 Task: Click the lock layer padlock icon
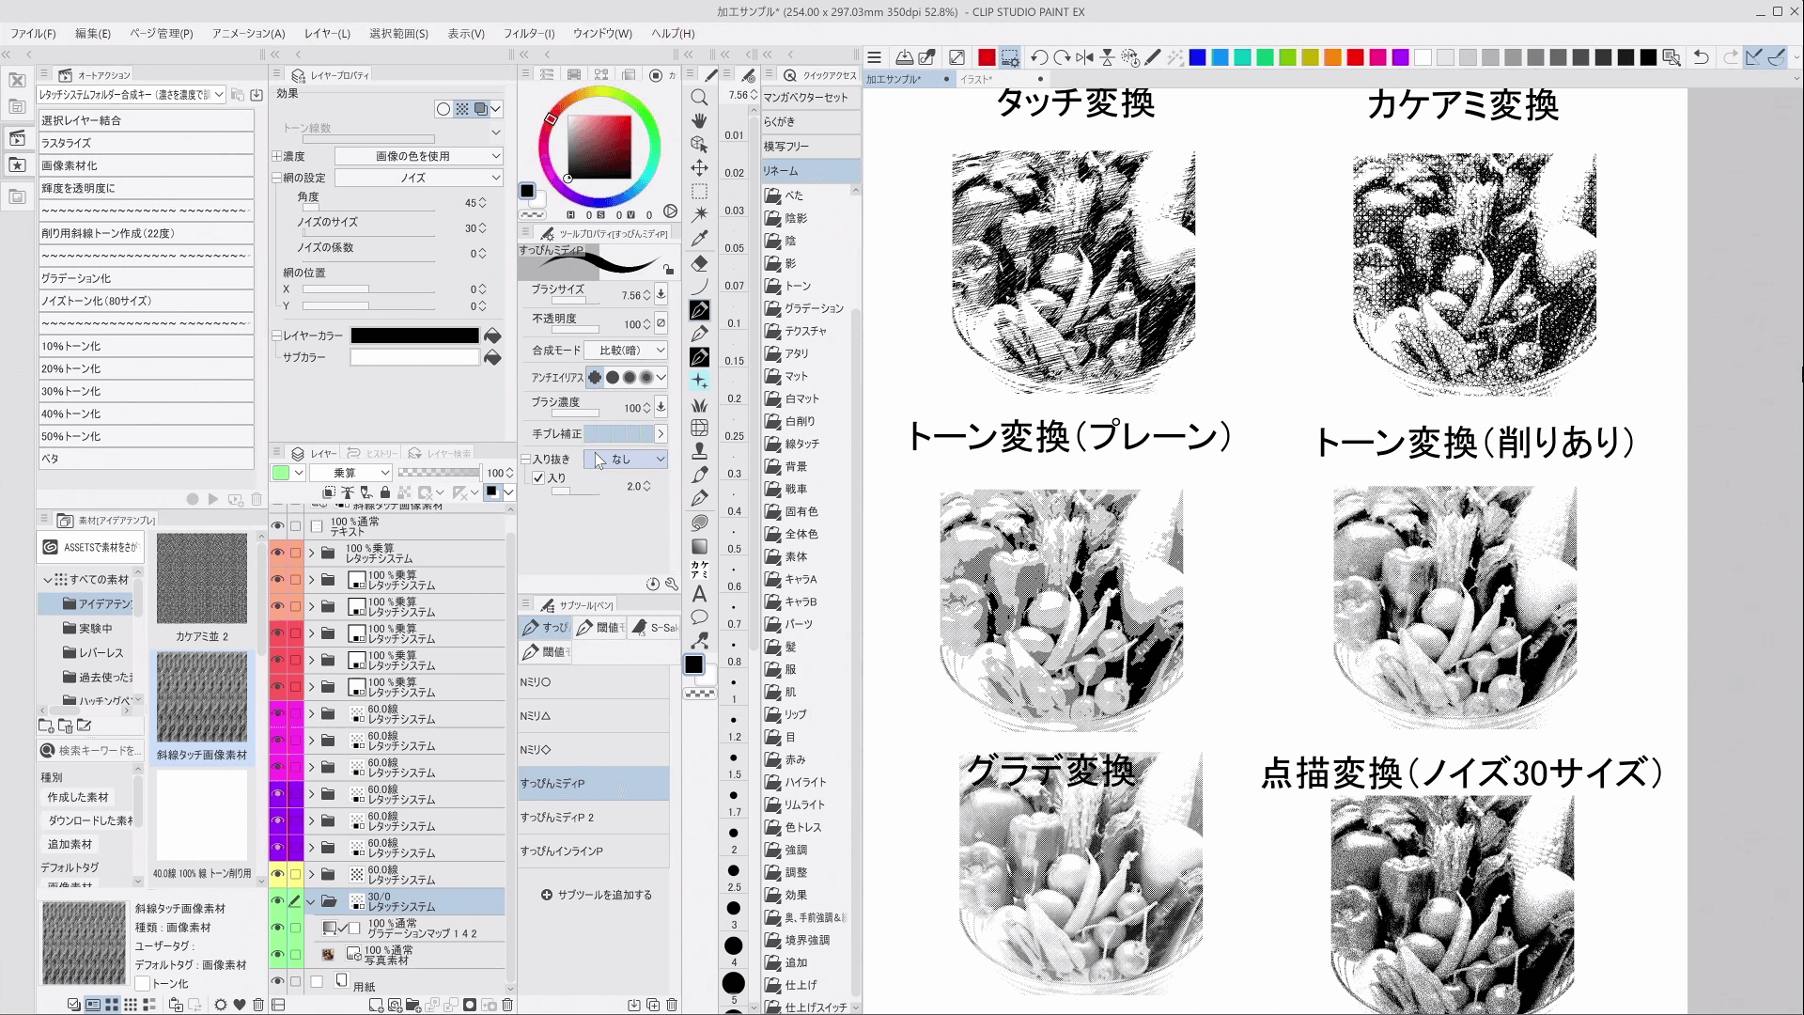[x=385, y=492]
